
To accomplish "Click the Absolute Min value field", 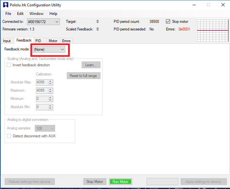I will pos(42,107).
